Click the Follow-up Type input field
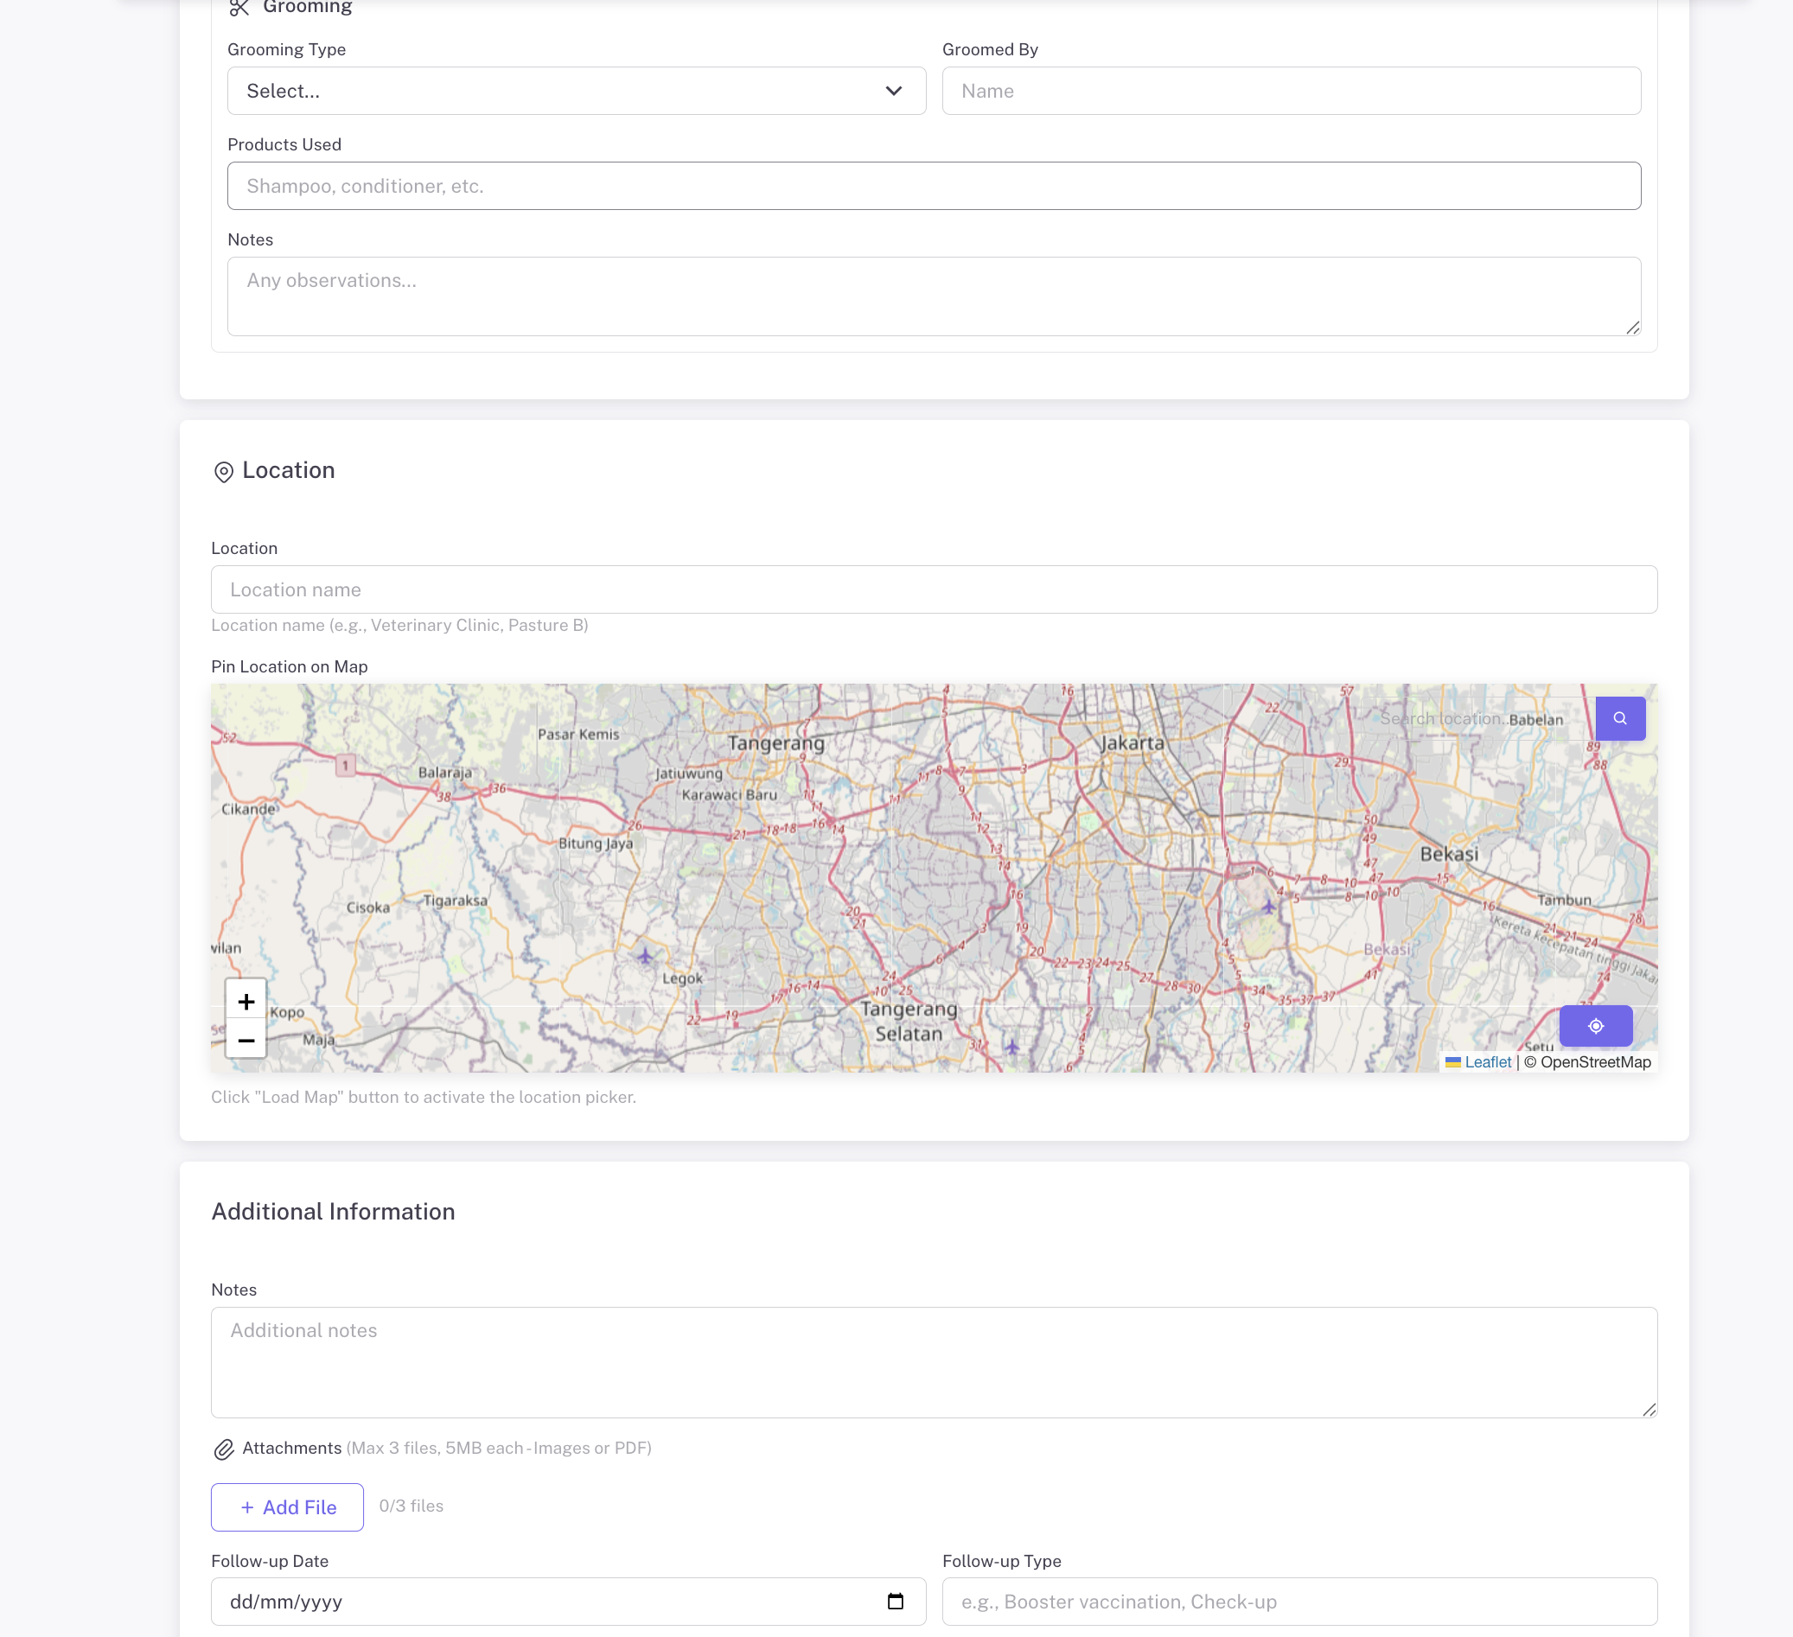Viewport: 1793px width, 1637px height. pos(1299,1601)
